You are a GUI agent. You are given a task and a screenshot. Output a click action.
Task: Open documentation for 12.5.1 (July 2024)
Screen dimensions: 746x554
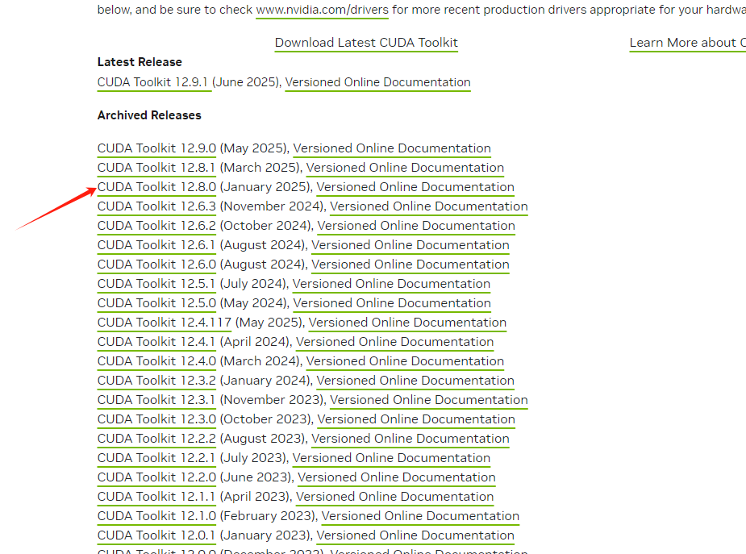coord(392,283)
